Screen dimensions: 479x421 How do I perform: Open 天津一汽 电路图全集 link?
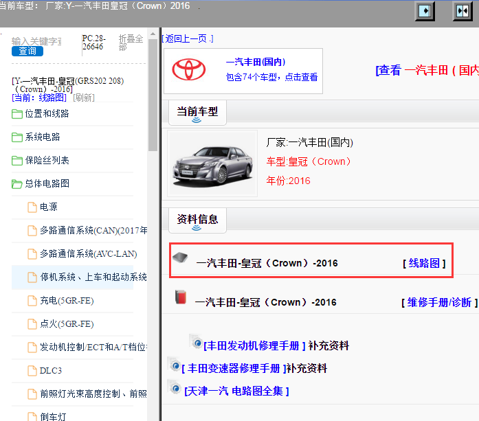click(236, 391)
